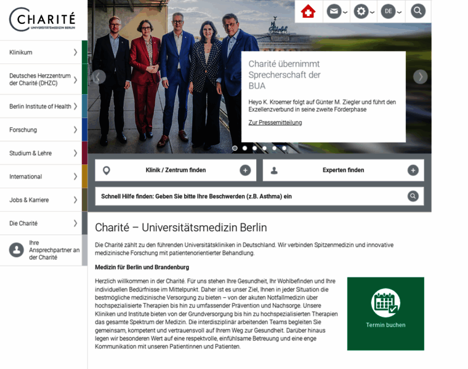468x369 pixels.
Task: Click the search magnifier icon in header
Action: 418,11
